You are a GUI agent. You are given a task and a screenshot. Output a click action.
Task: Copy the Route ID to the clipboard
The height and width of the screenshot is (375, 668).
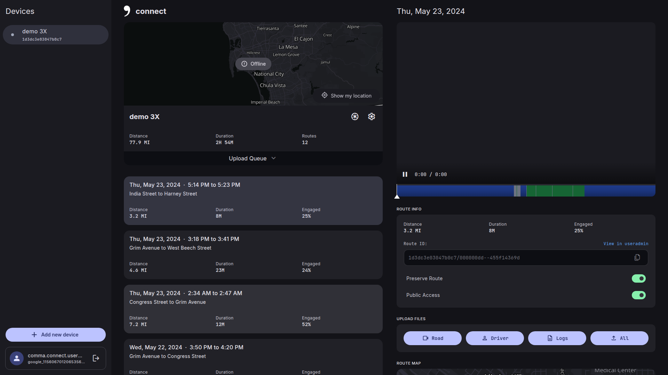point(637,258)
